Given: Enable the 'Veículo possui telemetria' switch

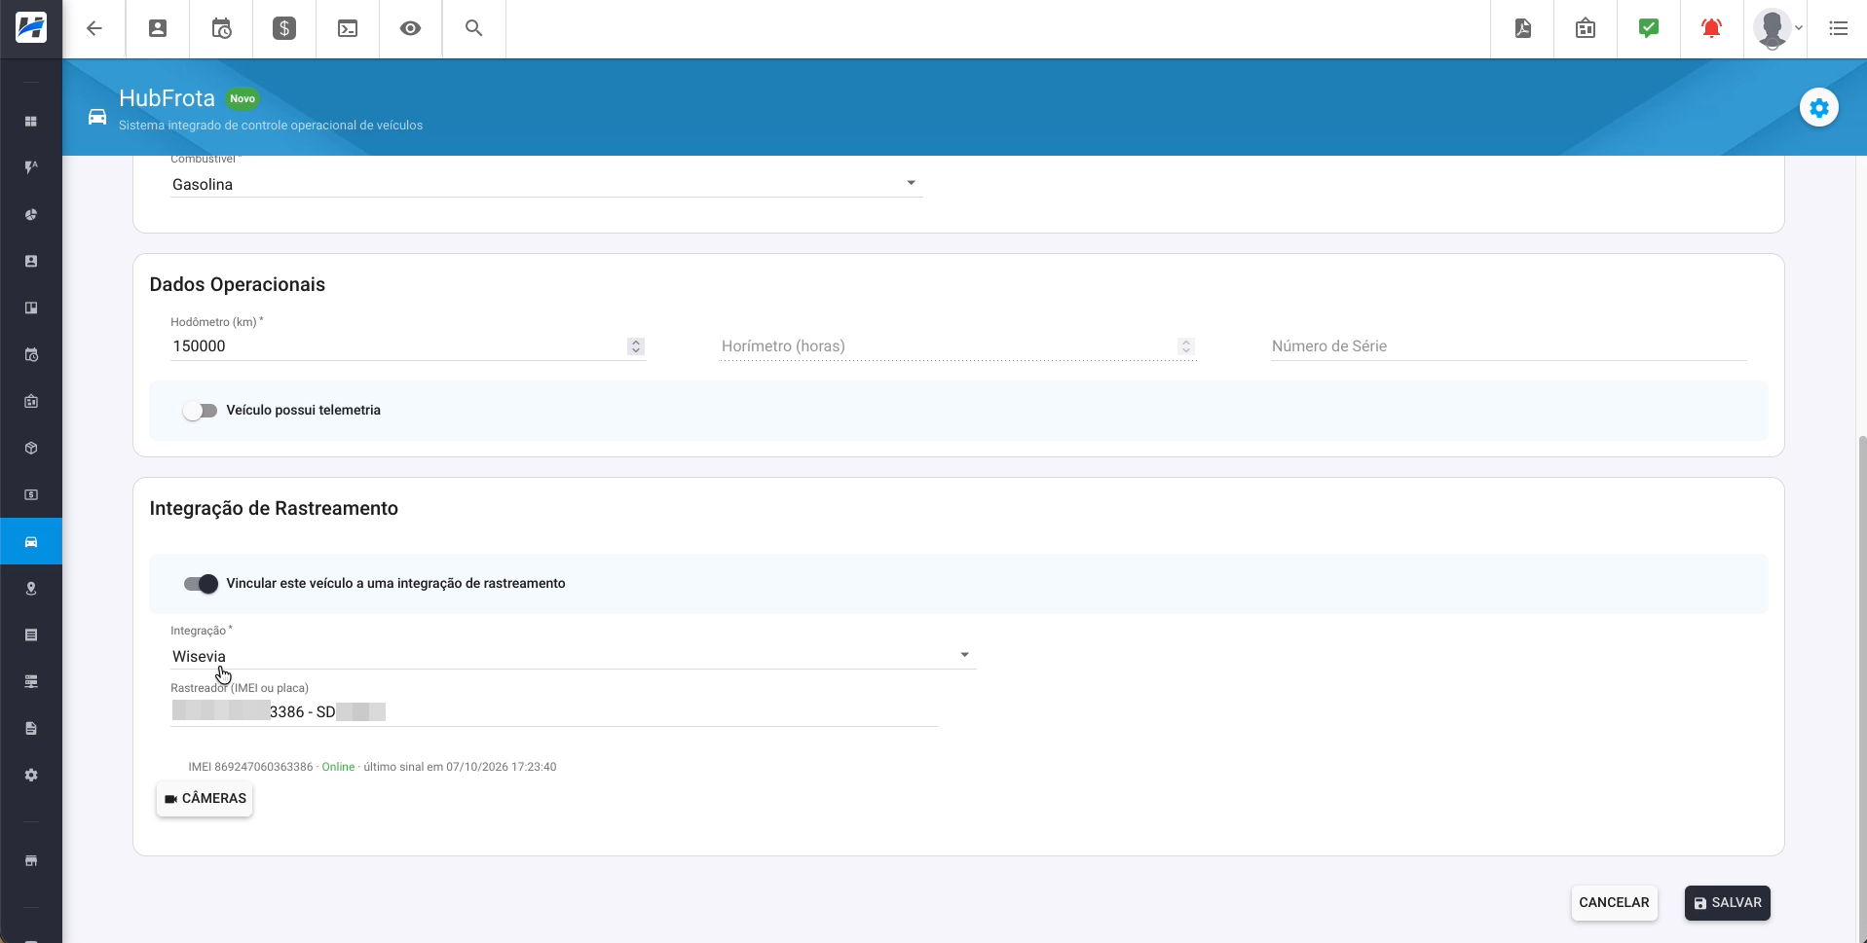Looking at the screenshot, I should pos(200,411).
